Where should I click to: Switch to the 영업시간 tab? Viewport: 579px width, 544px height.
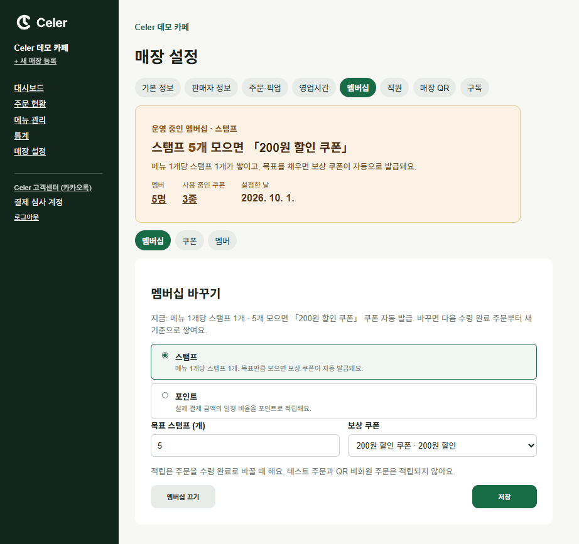[x=314, y=88]
